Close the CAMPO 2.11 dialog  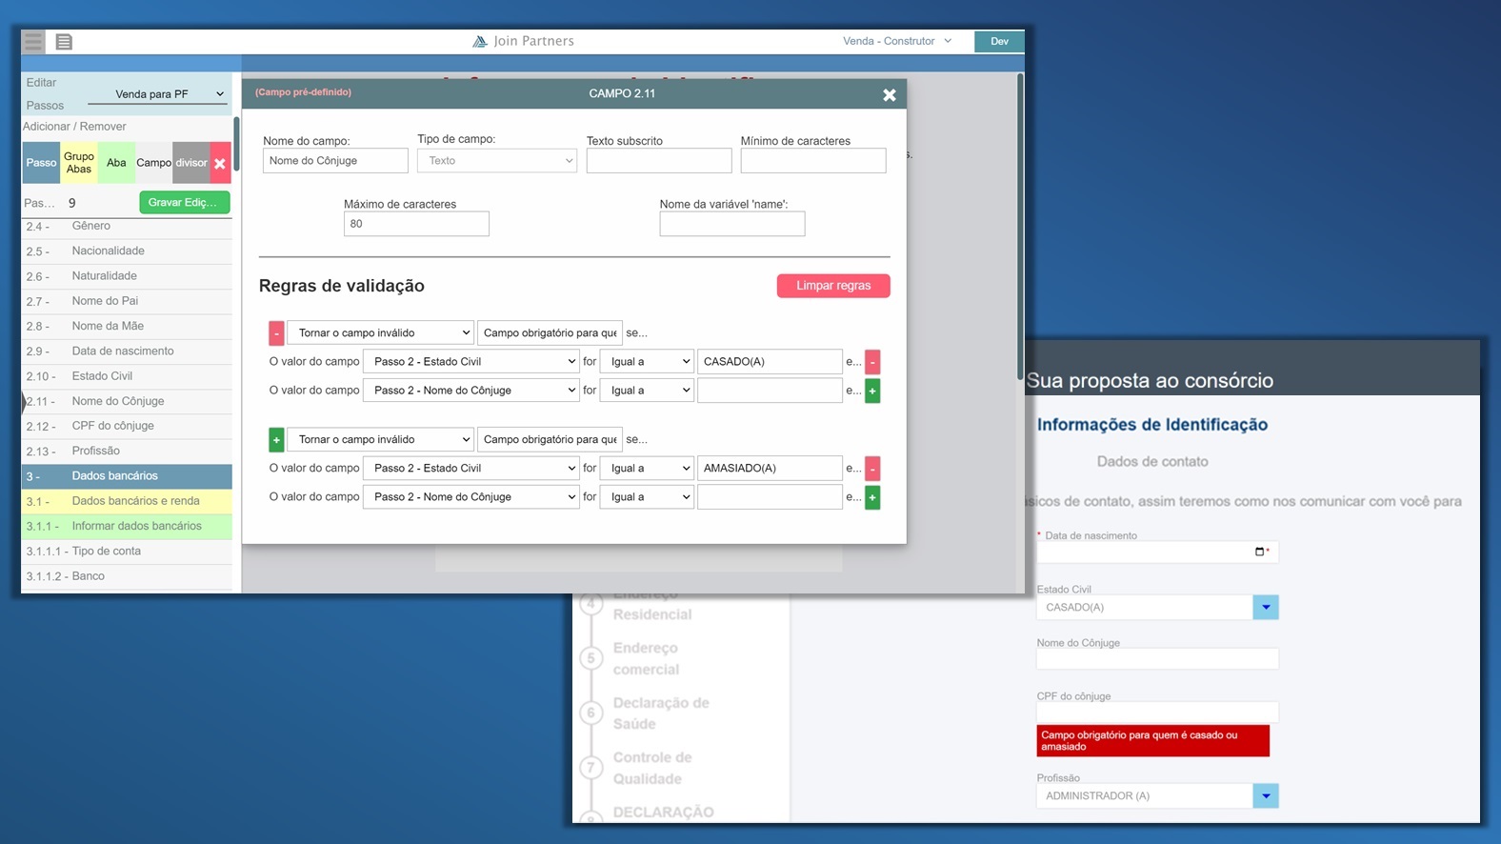889,94
